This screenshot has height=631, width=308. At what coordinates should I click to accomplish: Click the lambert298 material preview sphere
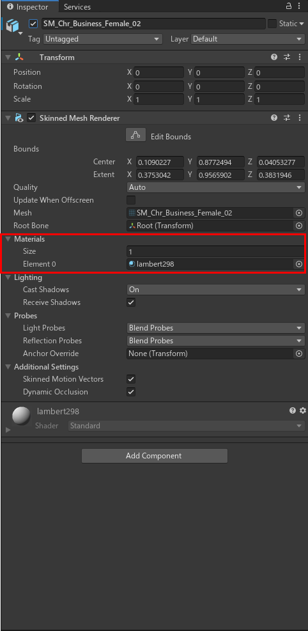coord(21,416)
